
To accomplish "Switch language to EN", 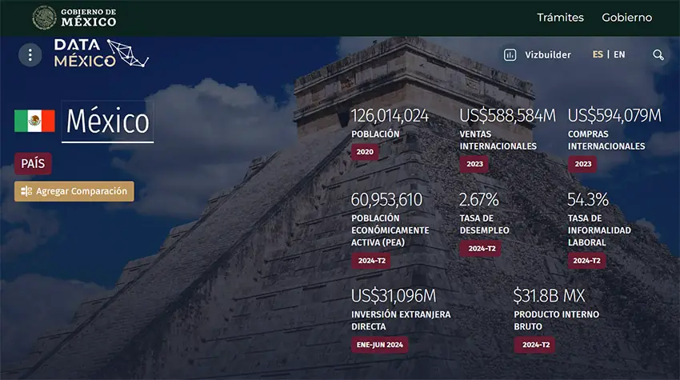I will (x=619, y=54).
